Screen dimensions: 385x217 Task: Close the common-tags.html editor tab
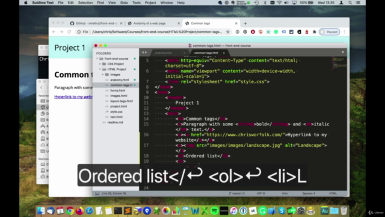coord(224,53)
